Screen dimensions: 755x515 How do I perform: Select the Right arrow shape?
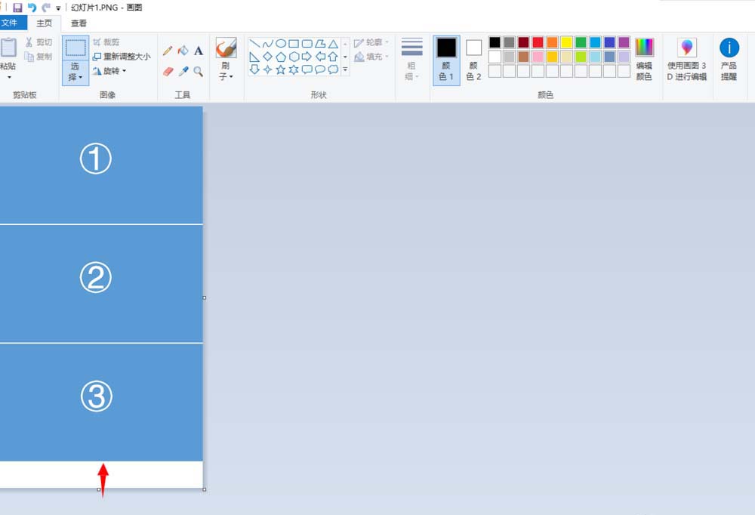(307, 57)
